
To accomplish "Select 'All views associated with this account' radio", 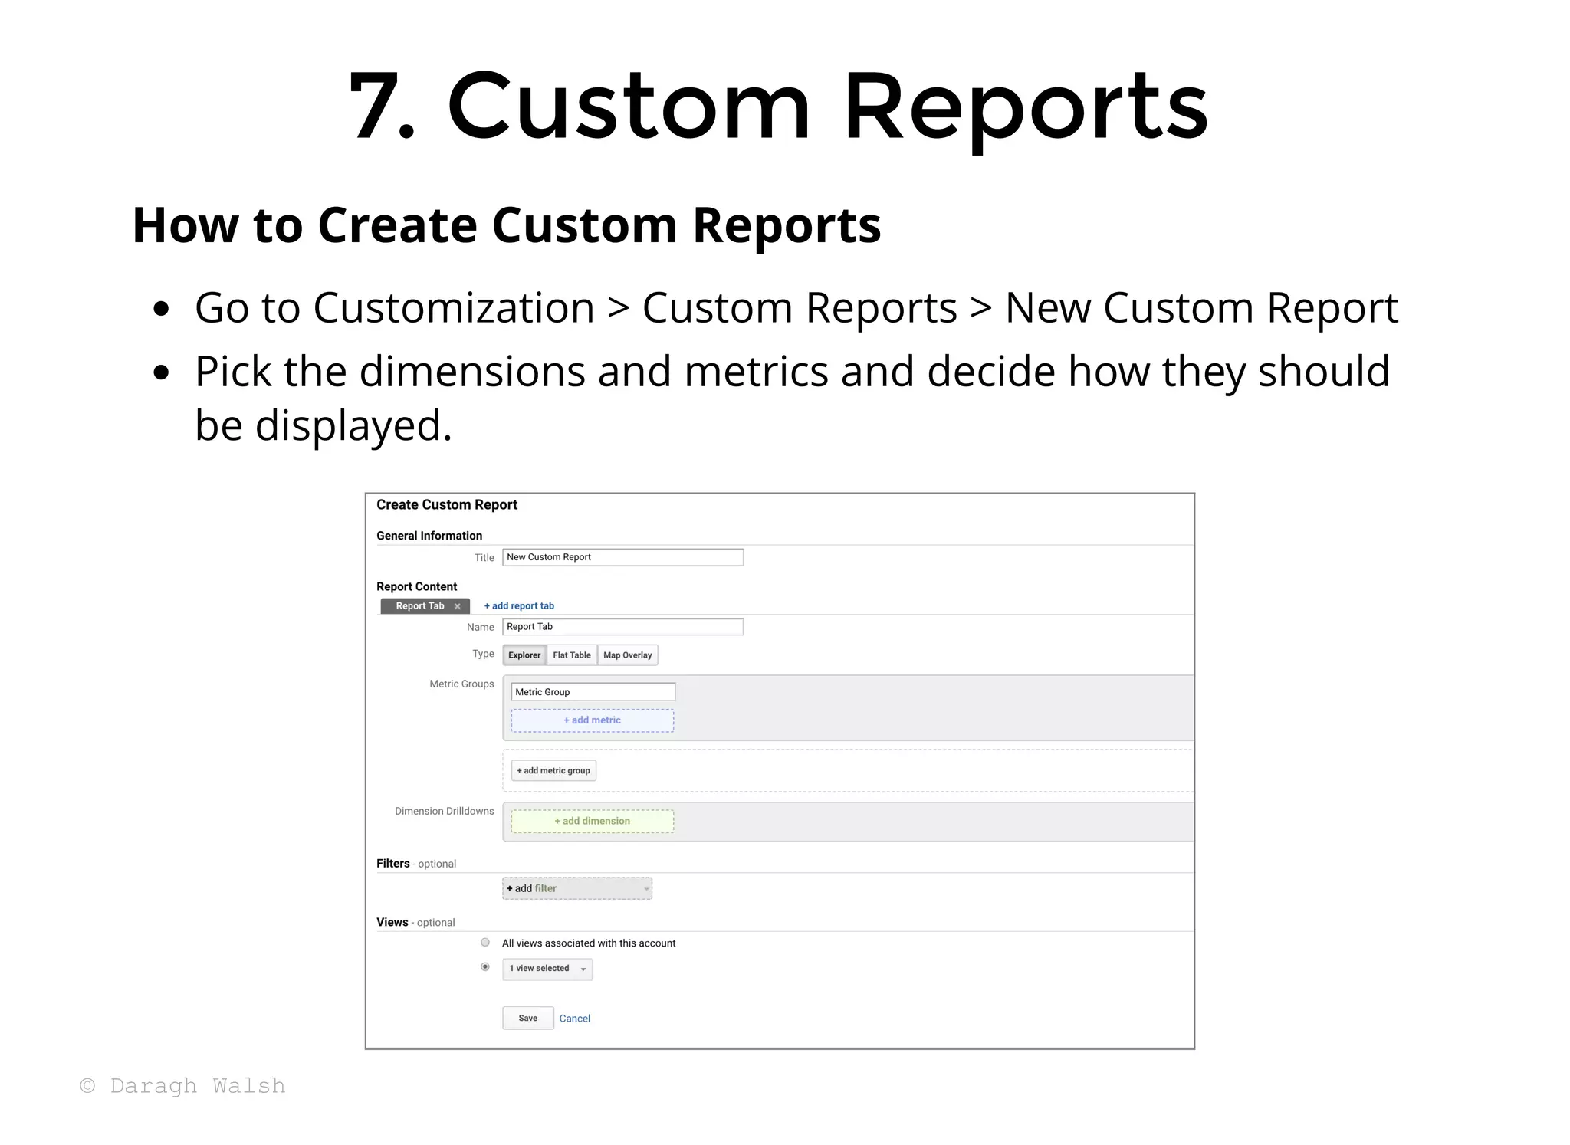I will coord(485,943).
